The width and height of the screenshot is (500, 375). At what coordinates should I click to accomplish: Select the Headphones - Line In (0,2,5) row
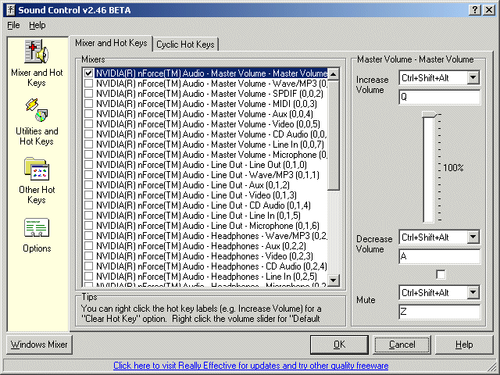click(205, 277)
